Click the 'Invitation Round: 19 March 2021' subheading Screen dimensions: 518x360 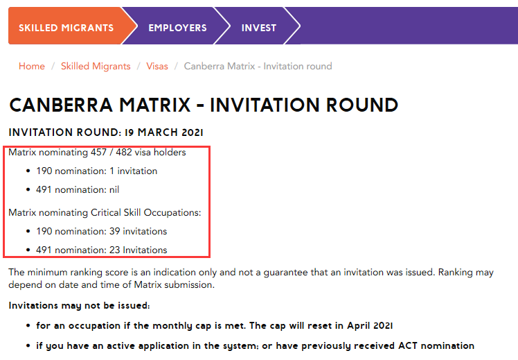tap(106, 132)
